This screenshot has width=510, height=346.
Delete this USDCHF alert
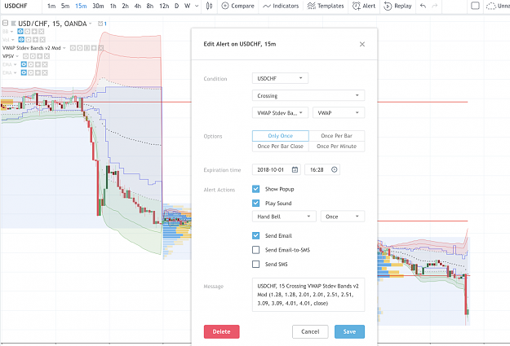click(221, 331)
